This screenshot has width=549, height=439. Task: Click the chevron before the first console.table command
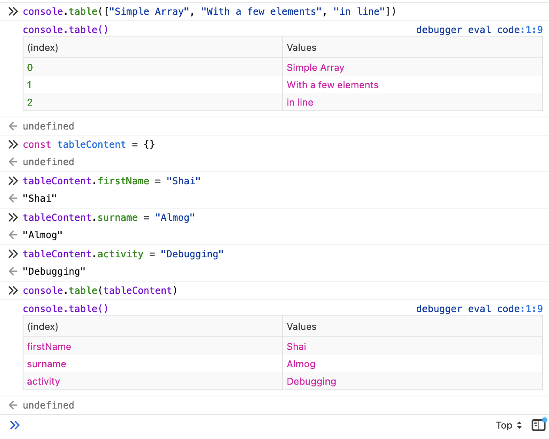[13, 11]
